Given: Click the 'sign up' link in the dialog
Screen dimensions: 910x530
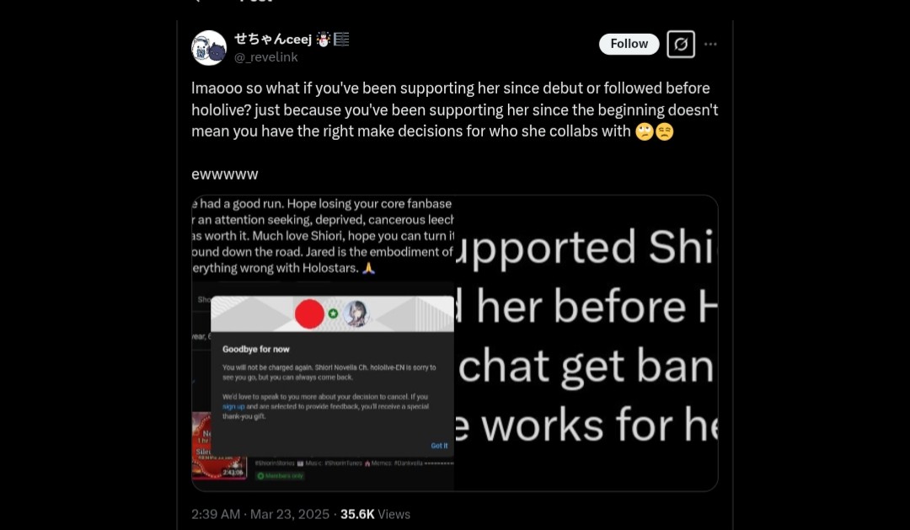Looking at the screenshot, I should click(x=233, y=407).
